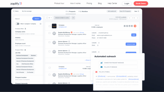The height and width of the screenshot is (92, 164).
Task: Open the Facebook icon in company row
Action: pos(125,26)
